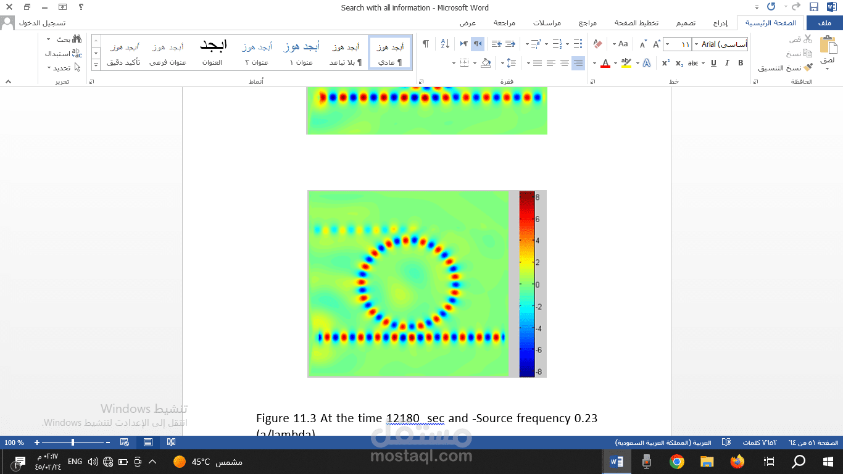Click the Sort A-Z icon

[445, 44]
